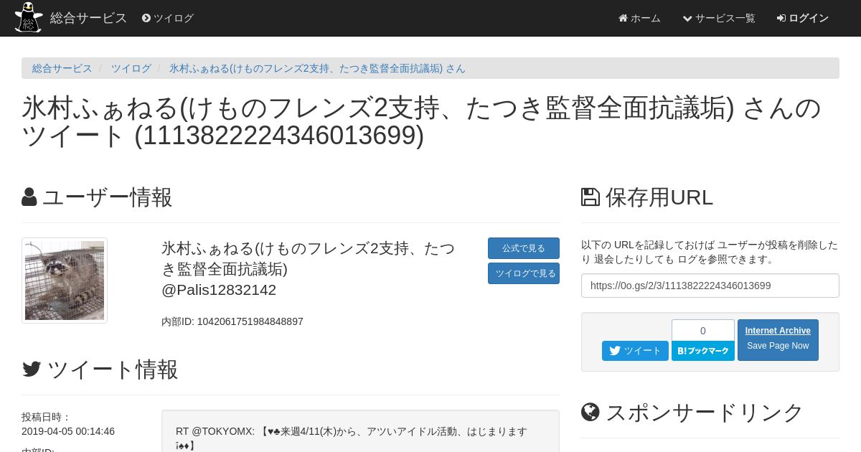
Task: Select the saved URL input field
Action: (710, 286)
